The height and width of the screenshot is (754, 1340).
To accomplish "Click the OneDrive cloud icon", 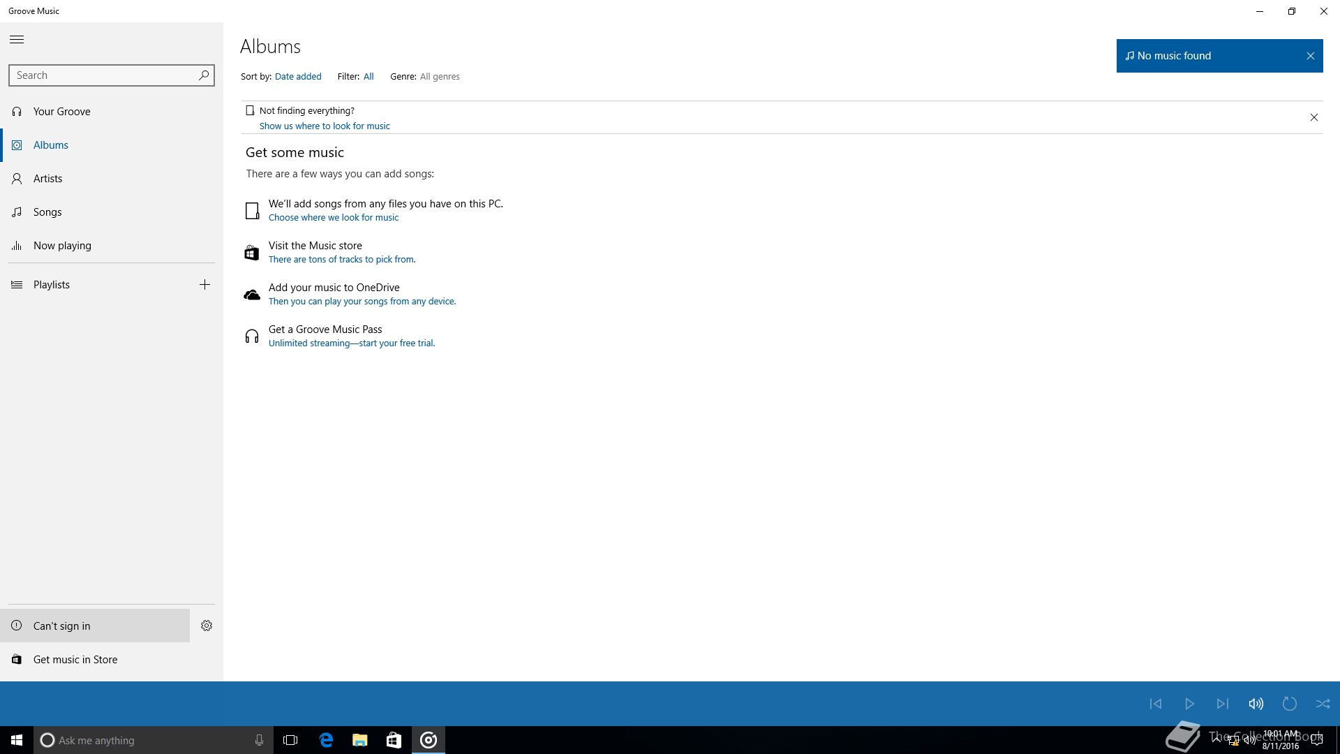I will point(252,295).
